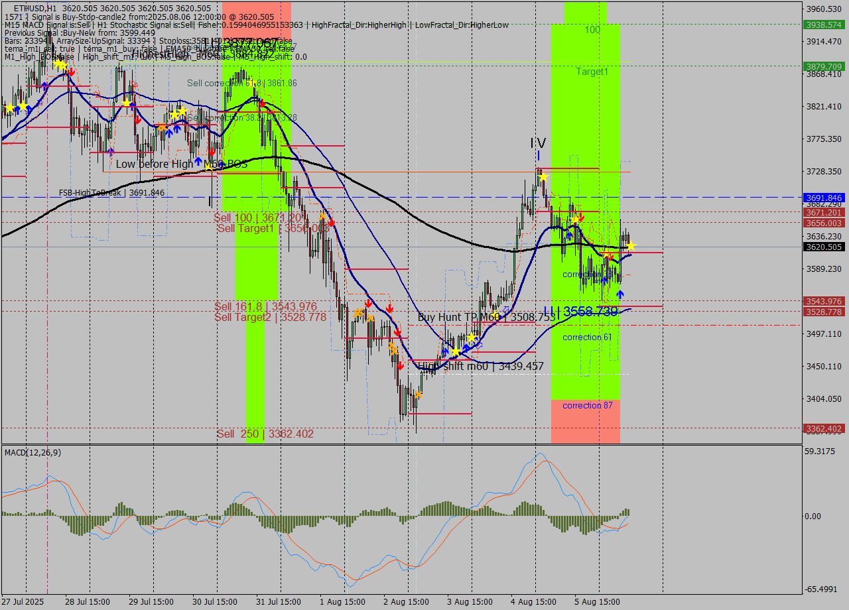Click the blue buy arrow below the latest candles
Screen dimensions: 849x610
pyautogui.click(x=620, y=294)
